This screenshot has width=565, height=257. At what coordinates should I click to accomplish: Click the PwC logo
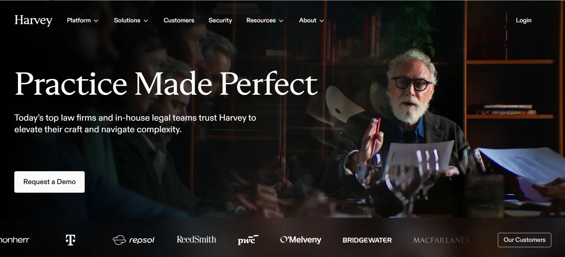248,240
